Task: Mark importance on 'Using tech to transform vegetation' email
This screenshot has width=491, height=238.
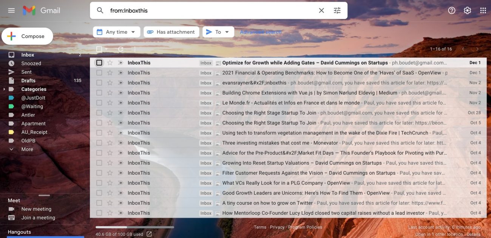Action: click(x=120, y=133)
